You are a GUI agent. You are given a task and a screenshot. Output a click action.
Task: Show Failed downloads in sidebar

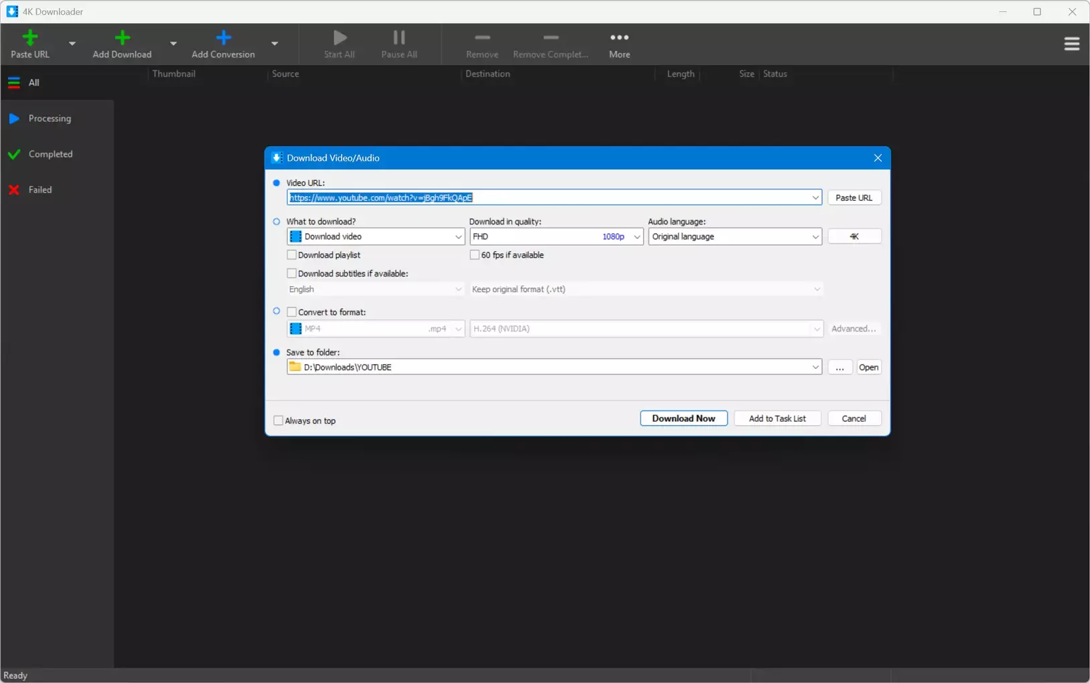(40, 190)
